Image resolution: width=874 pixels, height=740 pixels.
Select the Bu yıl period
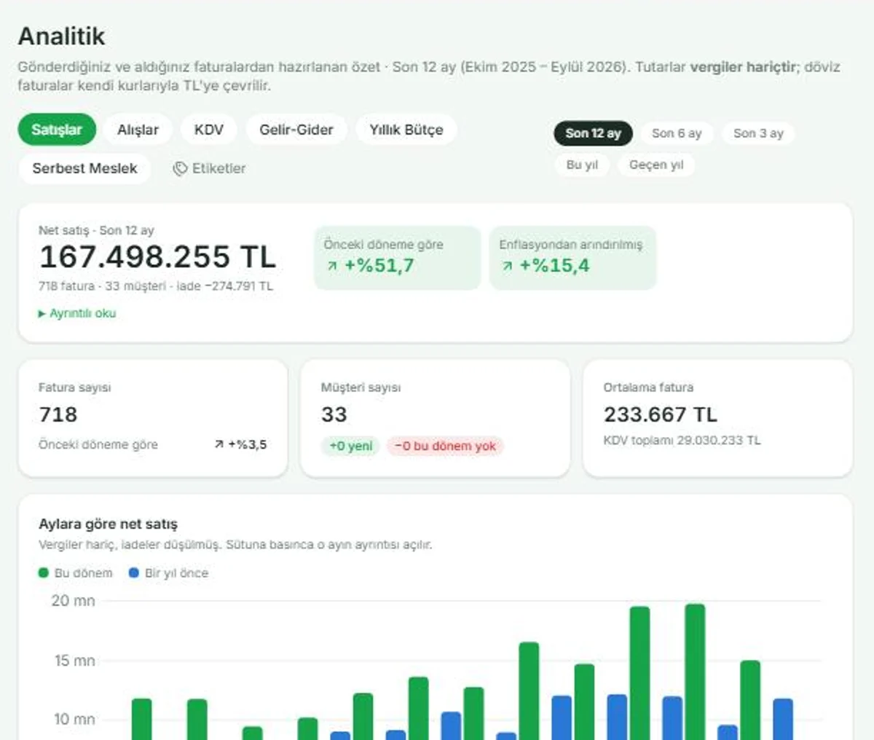[x=582, y=165]
